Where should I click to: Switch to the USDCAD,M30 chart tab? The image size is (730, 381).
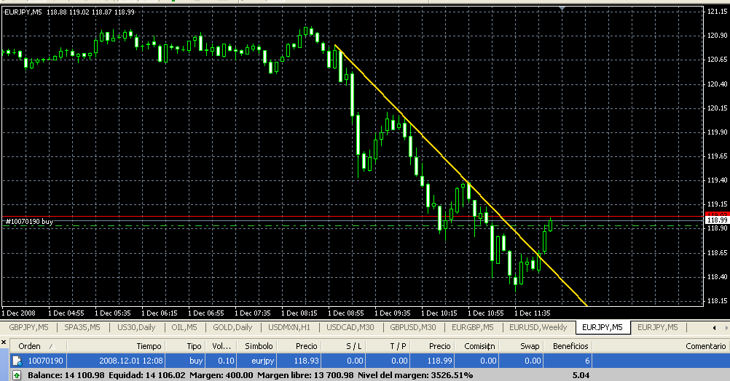(350, 327)
